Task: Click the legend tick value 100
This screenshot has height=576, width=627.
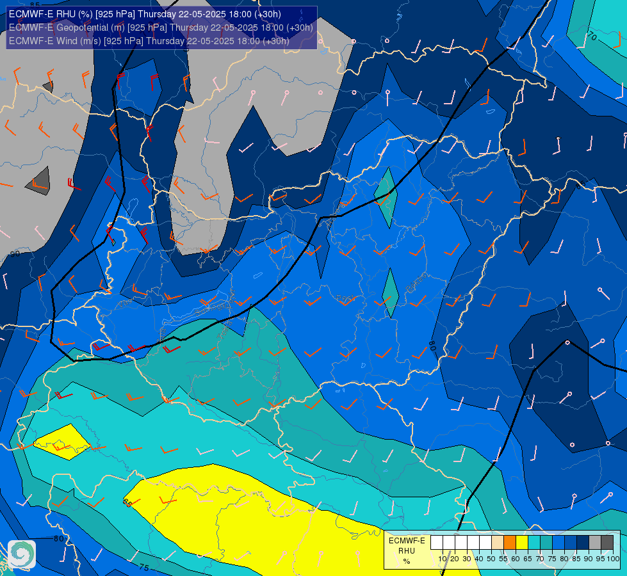Action: (613, 559)
